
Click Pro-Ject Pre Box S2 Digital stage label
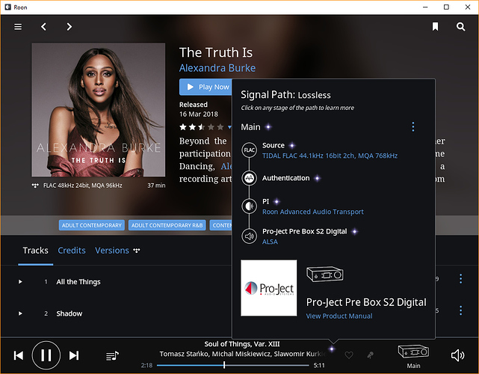tap(305, 231)
